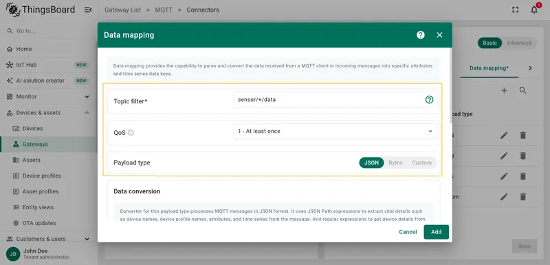Open IoT Hub menu item

point(48,65)
